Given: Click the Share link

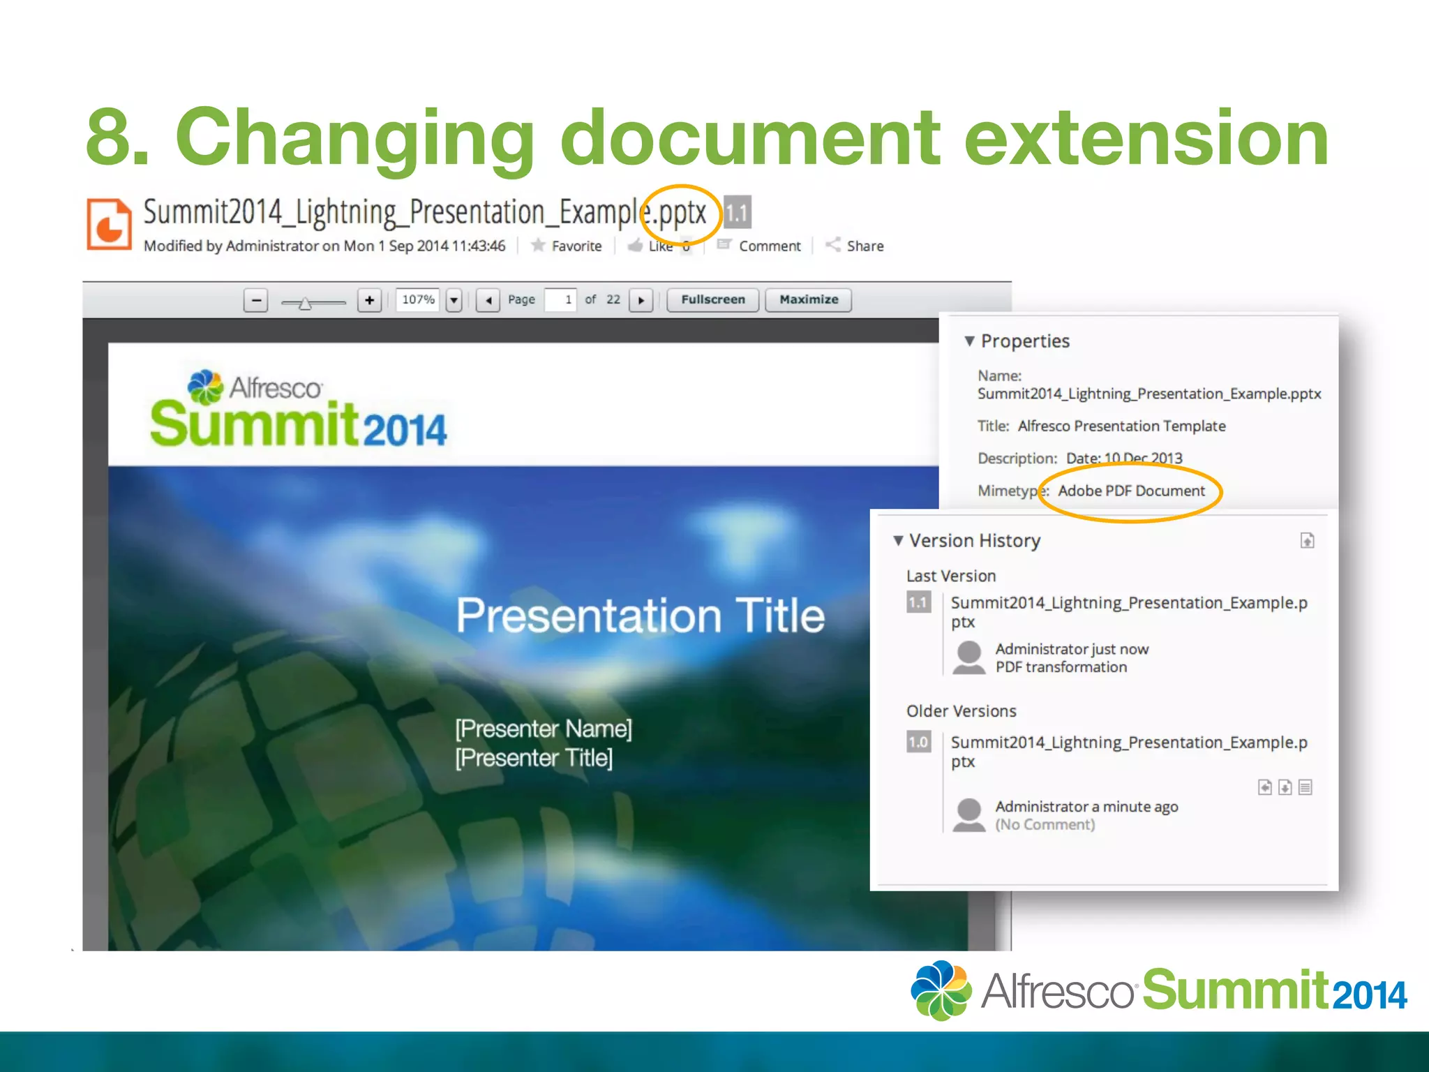Looking at the screenshot, I should click(x=855, y=246).
